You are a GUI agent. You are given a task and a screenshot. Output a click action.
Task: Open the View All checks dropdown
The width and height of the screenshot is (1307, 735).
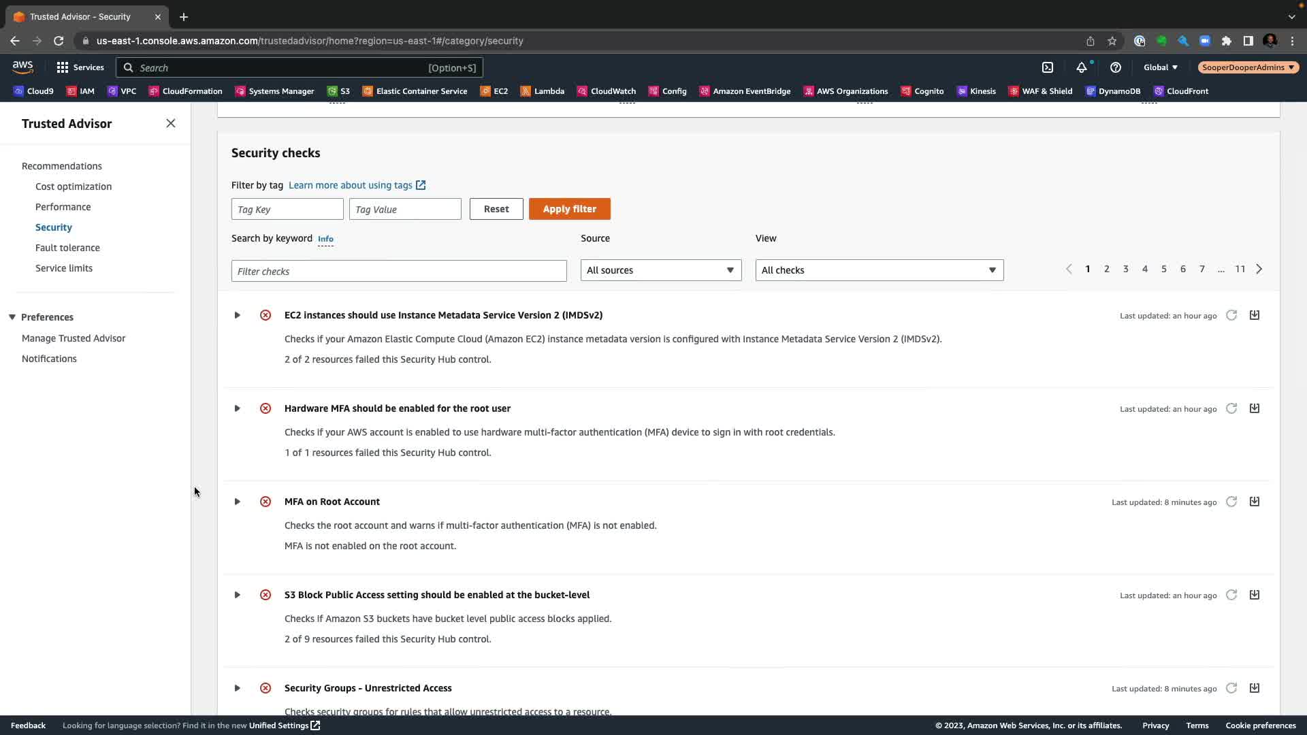click(x=879, y=270)
